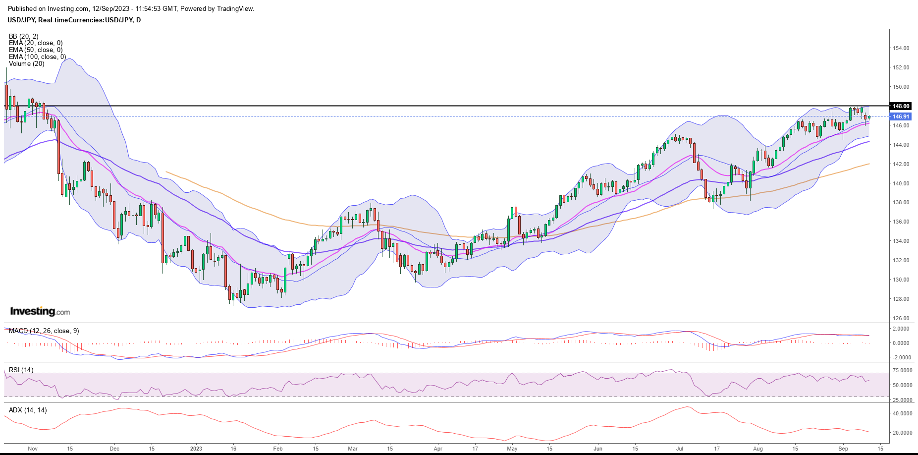Click the Dec date axis label
Screen dimensions: 918x455
pyautogui.click(x=114, y=449)
